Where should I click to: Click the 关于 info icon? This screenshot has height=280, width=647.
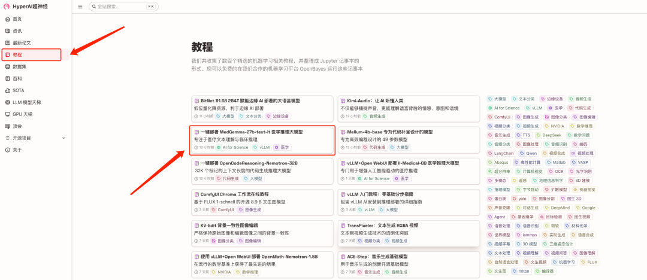[7, 150]
